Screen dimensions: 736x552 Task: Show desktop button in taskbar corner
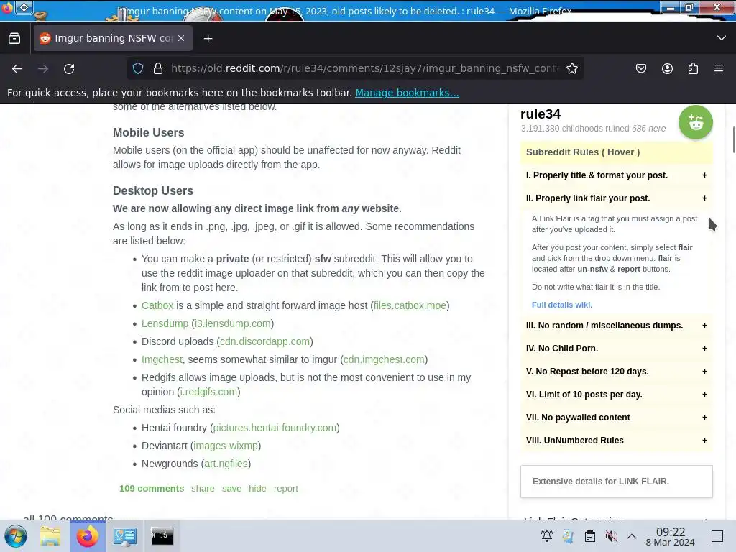717,536
